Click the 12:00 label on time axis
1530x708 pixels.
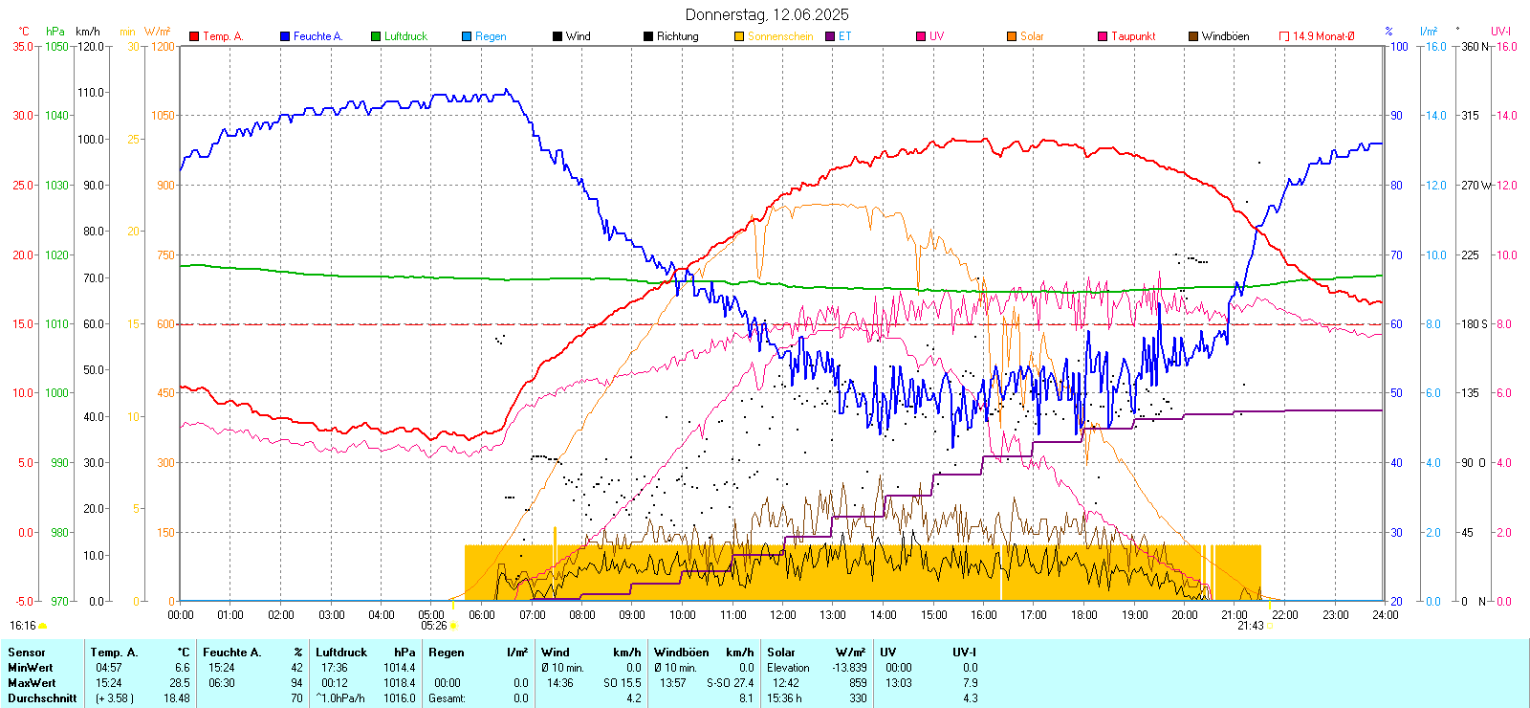pyautogui.click(x=782, y=615)
